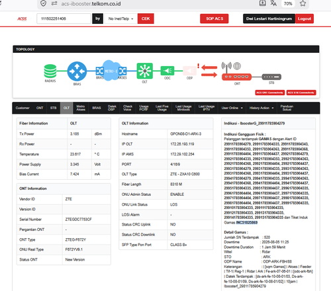The image size is (331, 291).
Task: Click the TOPOLOGY panel header
Action: pyautogui.click(x=166, y=49)
